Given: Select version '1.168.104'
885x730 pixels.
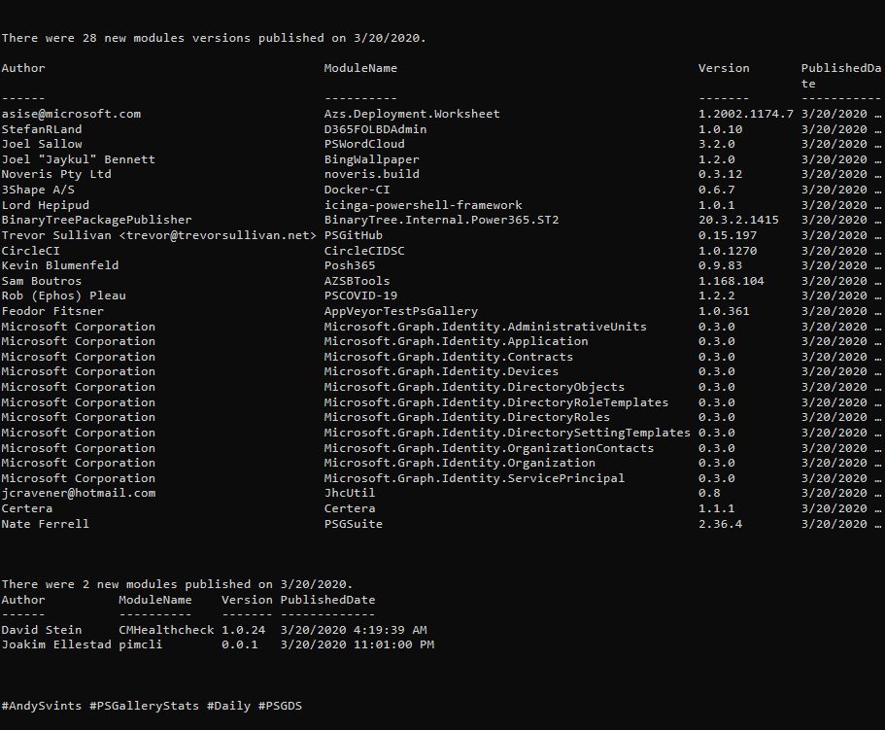Looking at the screenshot, I should [x=731, y=281].
